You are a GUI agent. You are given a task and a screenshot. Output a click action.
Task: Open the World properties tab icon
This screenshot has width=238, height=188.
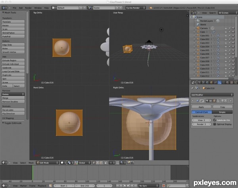coord(207,82)
